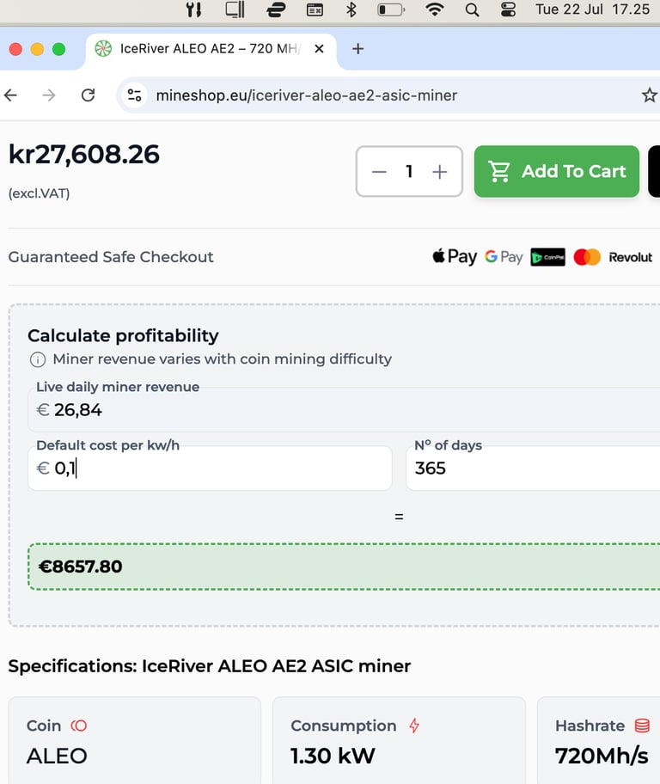
Task: Select the IceRiver ALEO AE2 tab
Action: (211, 49)
